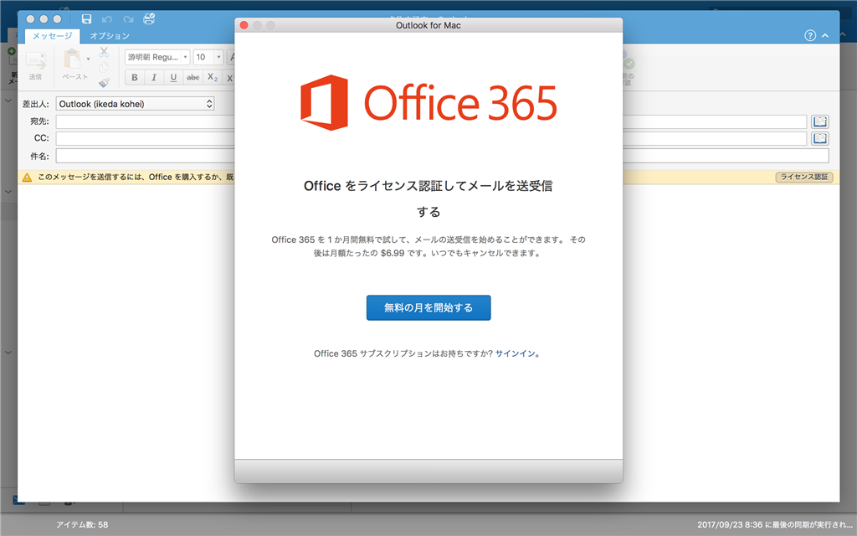
Task: Click the 送信 send mail icon
Action: click(35, 60)
